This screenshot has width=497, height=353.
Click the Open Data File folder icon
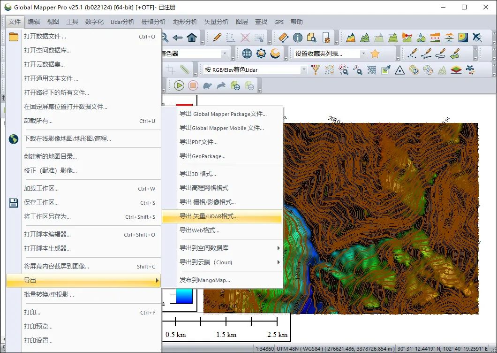(x=13, y=37)
